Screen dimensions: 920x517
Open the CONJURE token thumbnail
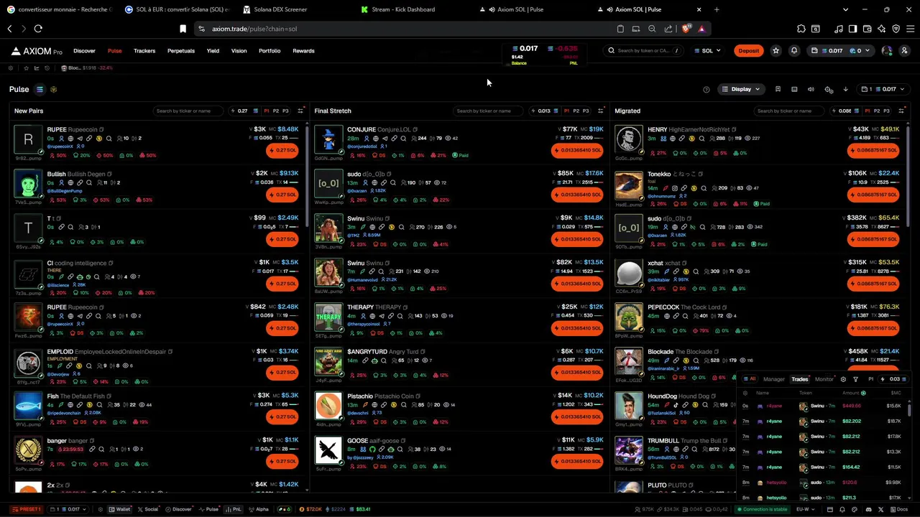328,140
